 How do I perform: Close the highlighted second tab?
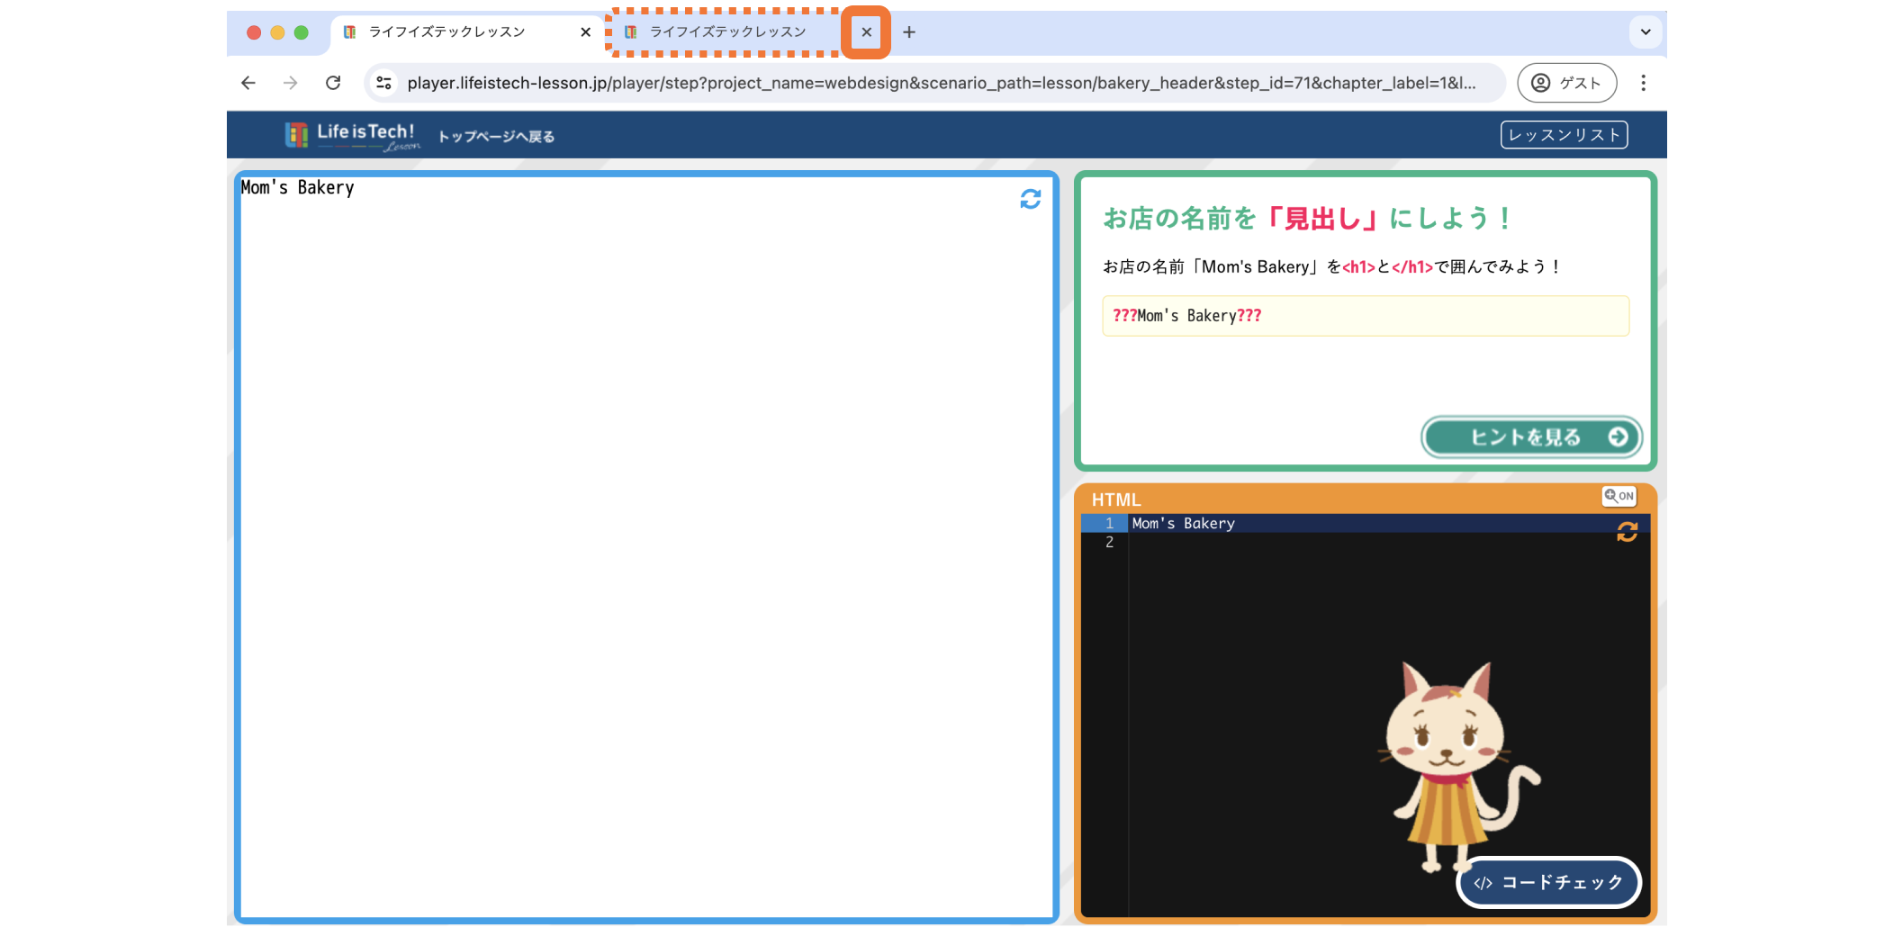click(866, 32)
